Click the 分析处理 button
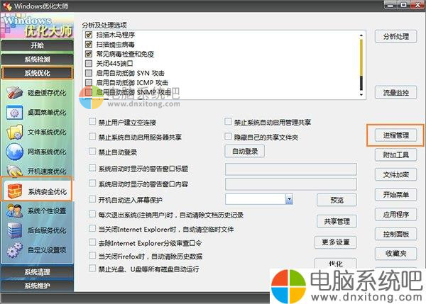 pos(396,36)
